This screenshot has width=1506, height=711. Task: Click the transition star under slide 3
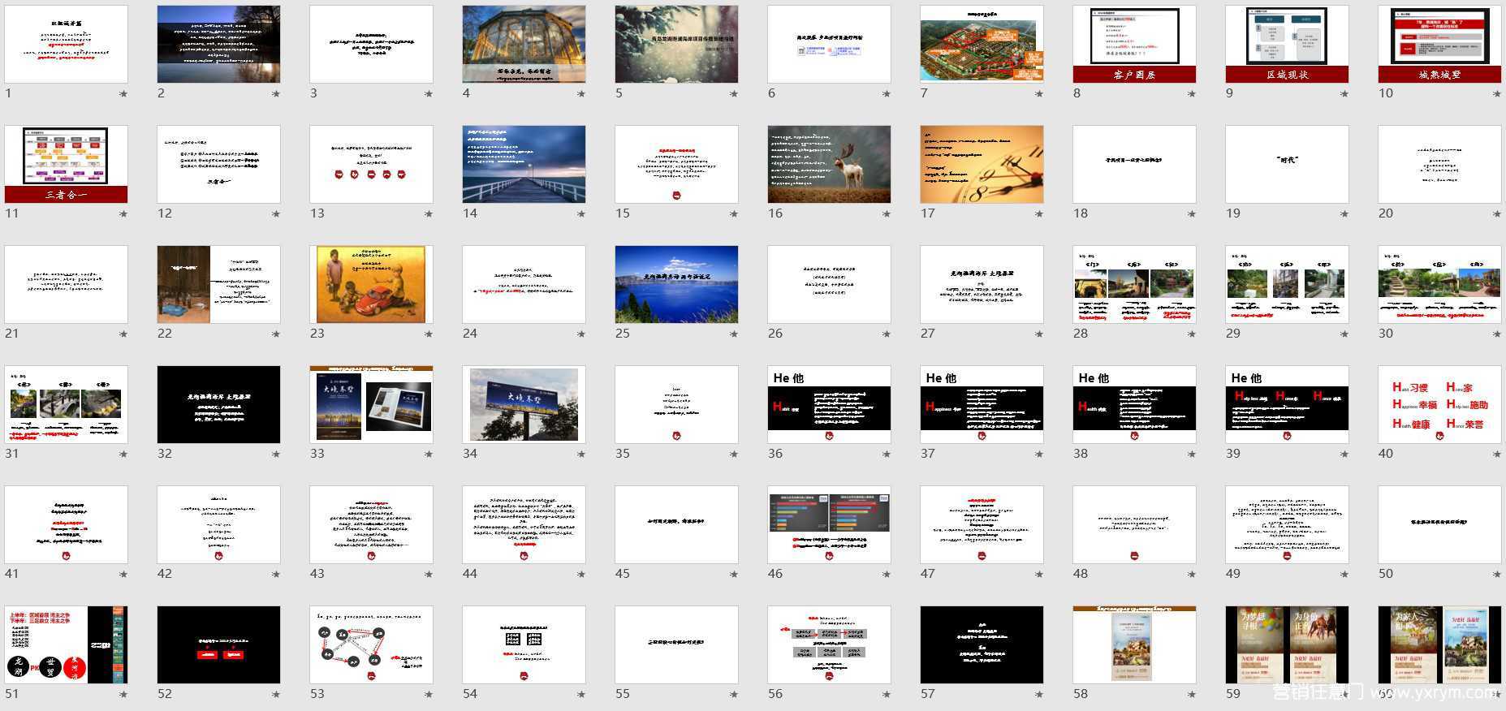(x=429, y=94)
